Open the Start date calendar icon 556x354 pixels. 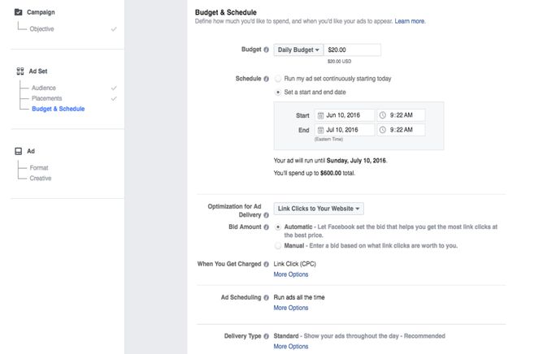(x=320, y=115)
